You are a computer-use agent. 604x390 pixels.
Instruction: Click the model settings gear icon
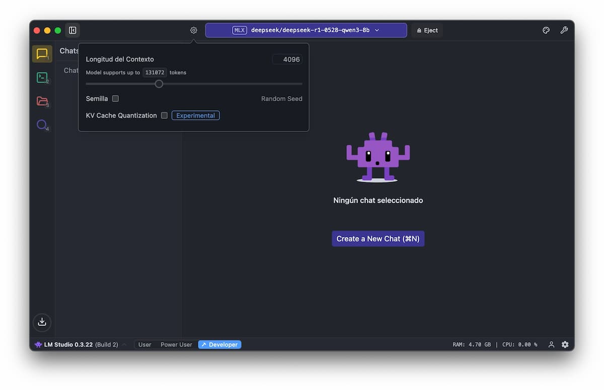(194, 30)
